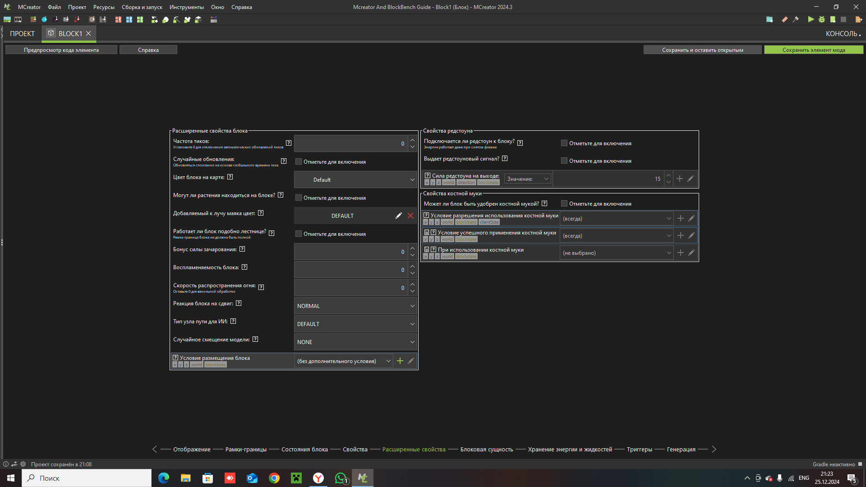The image size is (866, 487).
Task: Click the hammer build workspace icon
Action: (x=796, y=19)
